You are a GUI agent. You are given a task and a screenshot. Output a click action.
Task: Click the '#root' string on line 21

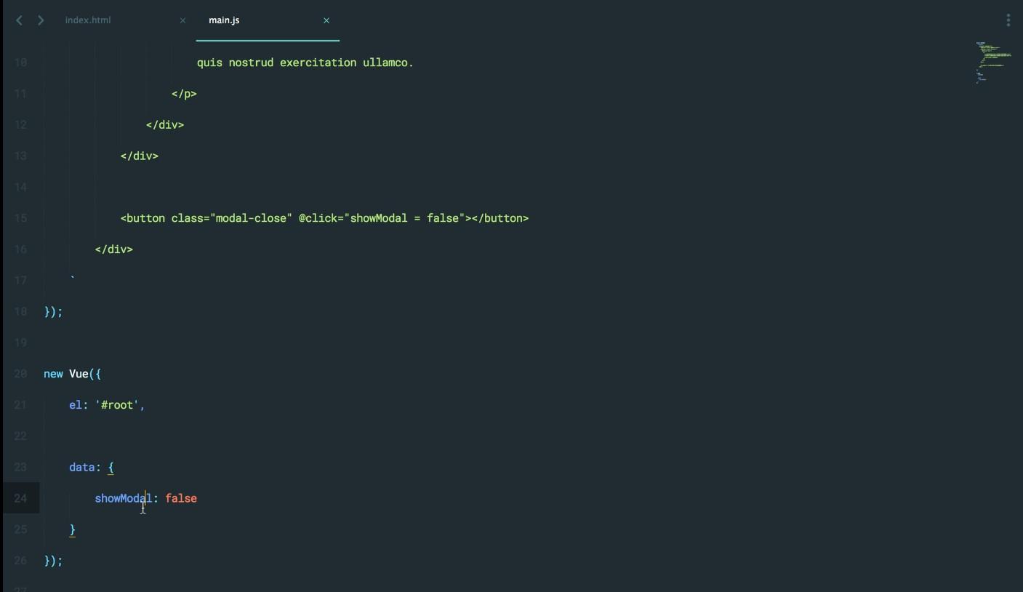(x=117, y=405)
